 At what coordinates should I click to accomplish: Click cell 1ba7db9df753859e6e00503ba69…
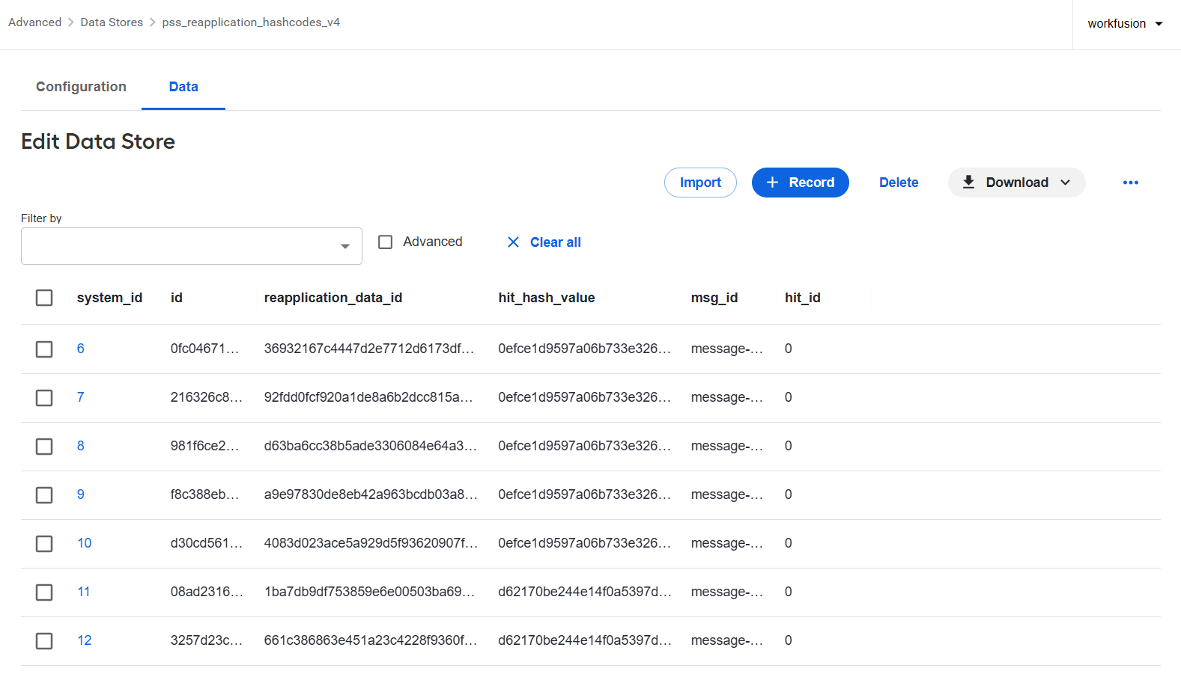370,592
